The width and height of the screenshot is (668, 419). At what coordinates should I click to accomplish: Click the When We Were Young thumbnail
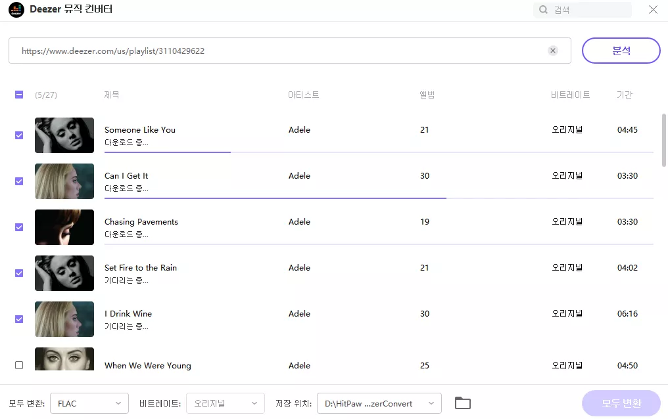(x=64, y=359)
